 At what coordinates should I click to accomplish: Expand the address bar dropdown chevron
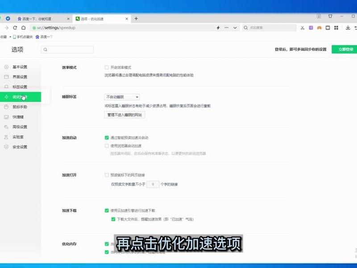[x=235, y=28]
